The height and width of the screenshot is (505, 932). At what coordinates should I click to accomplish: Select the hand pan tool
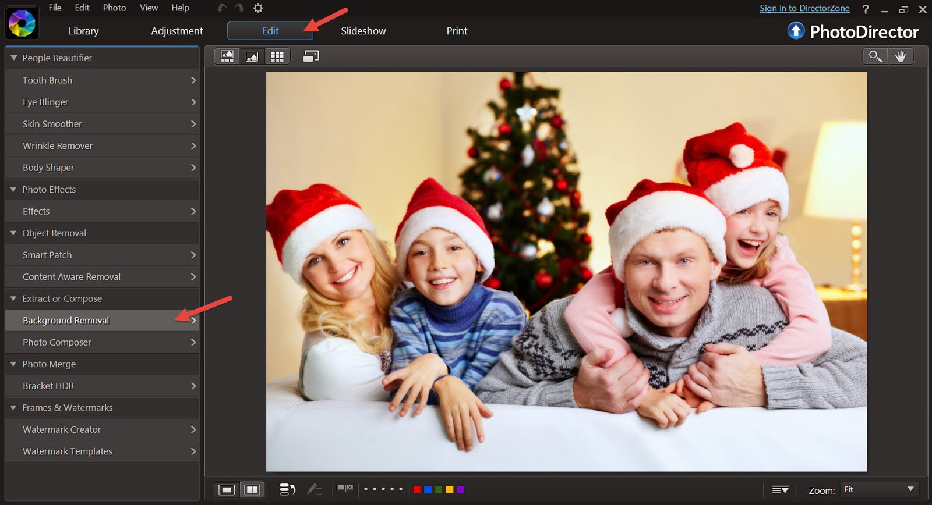tap(901, 56)
